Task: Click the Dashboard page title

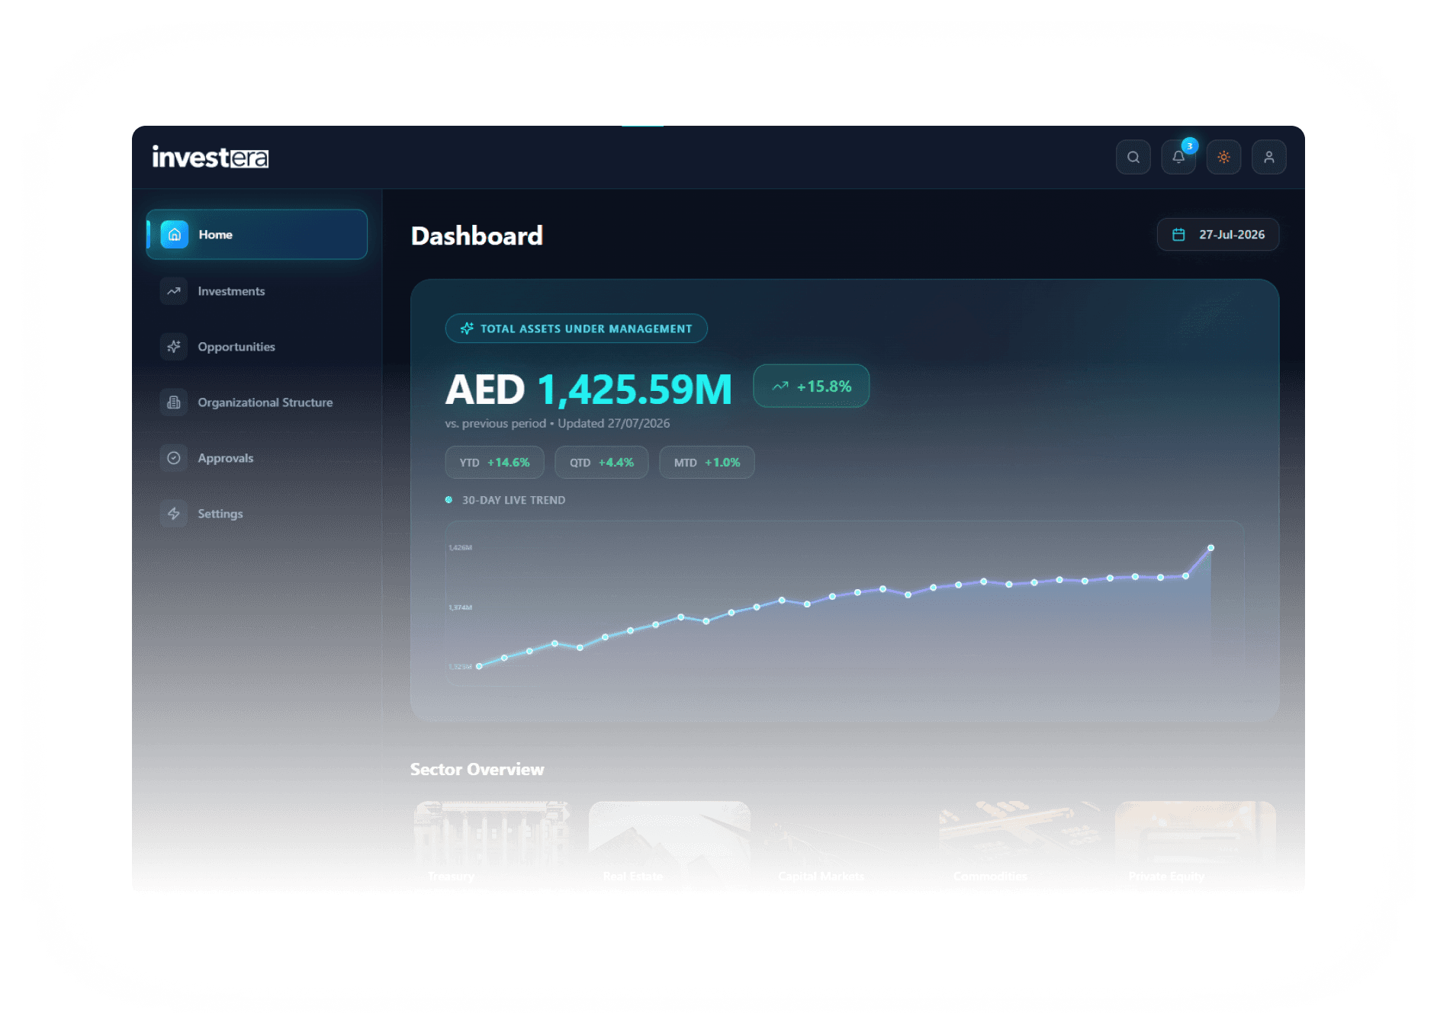Action: (x=477, y=236)
